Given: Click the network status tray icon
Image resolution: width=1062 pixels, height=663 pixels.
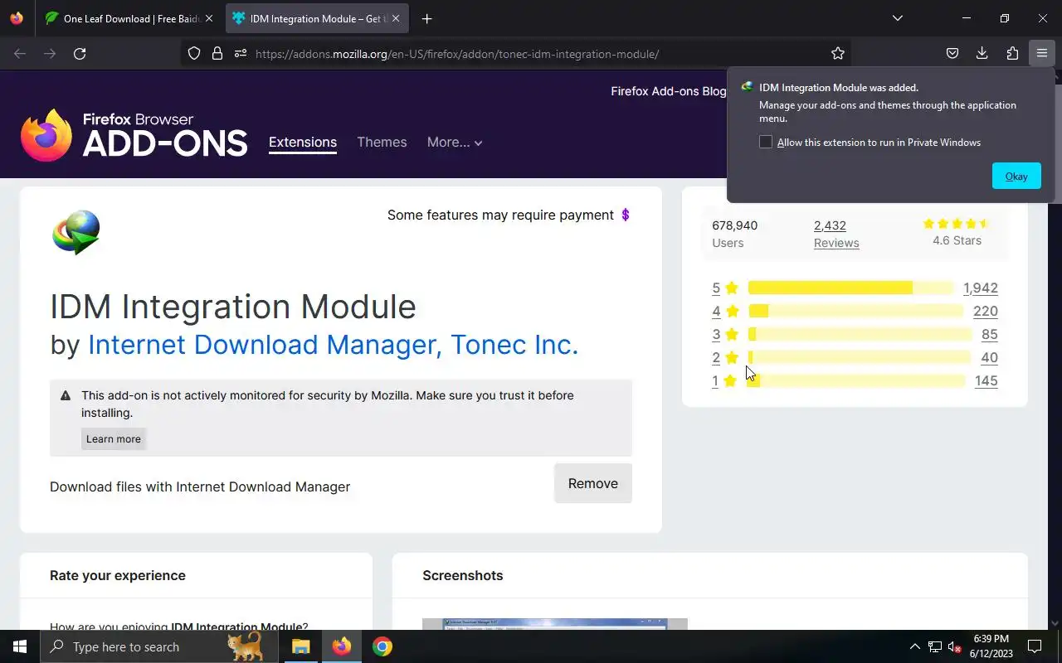Looking at the screenshot, I should click(x=935, y=646).
